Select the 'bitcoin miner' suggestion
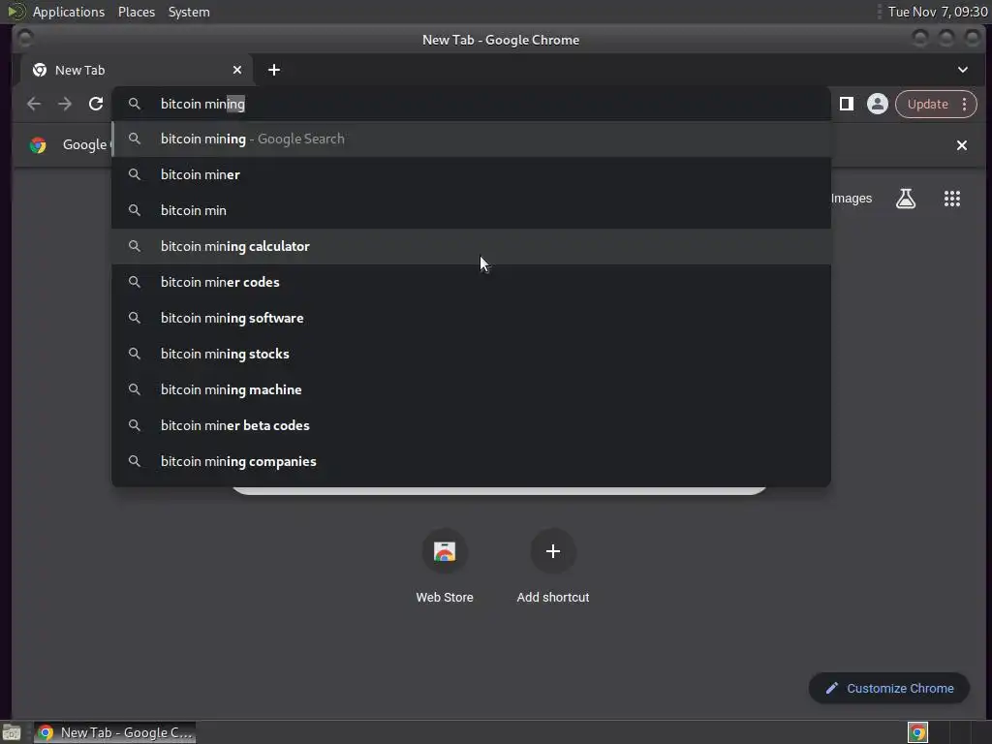This screenshot has width=992, height=744. point(471,174)
